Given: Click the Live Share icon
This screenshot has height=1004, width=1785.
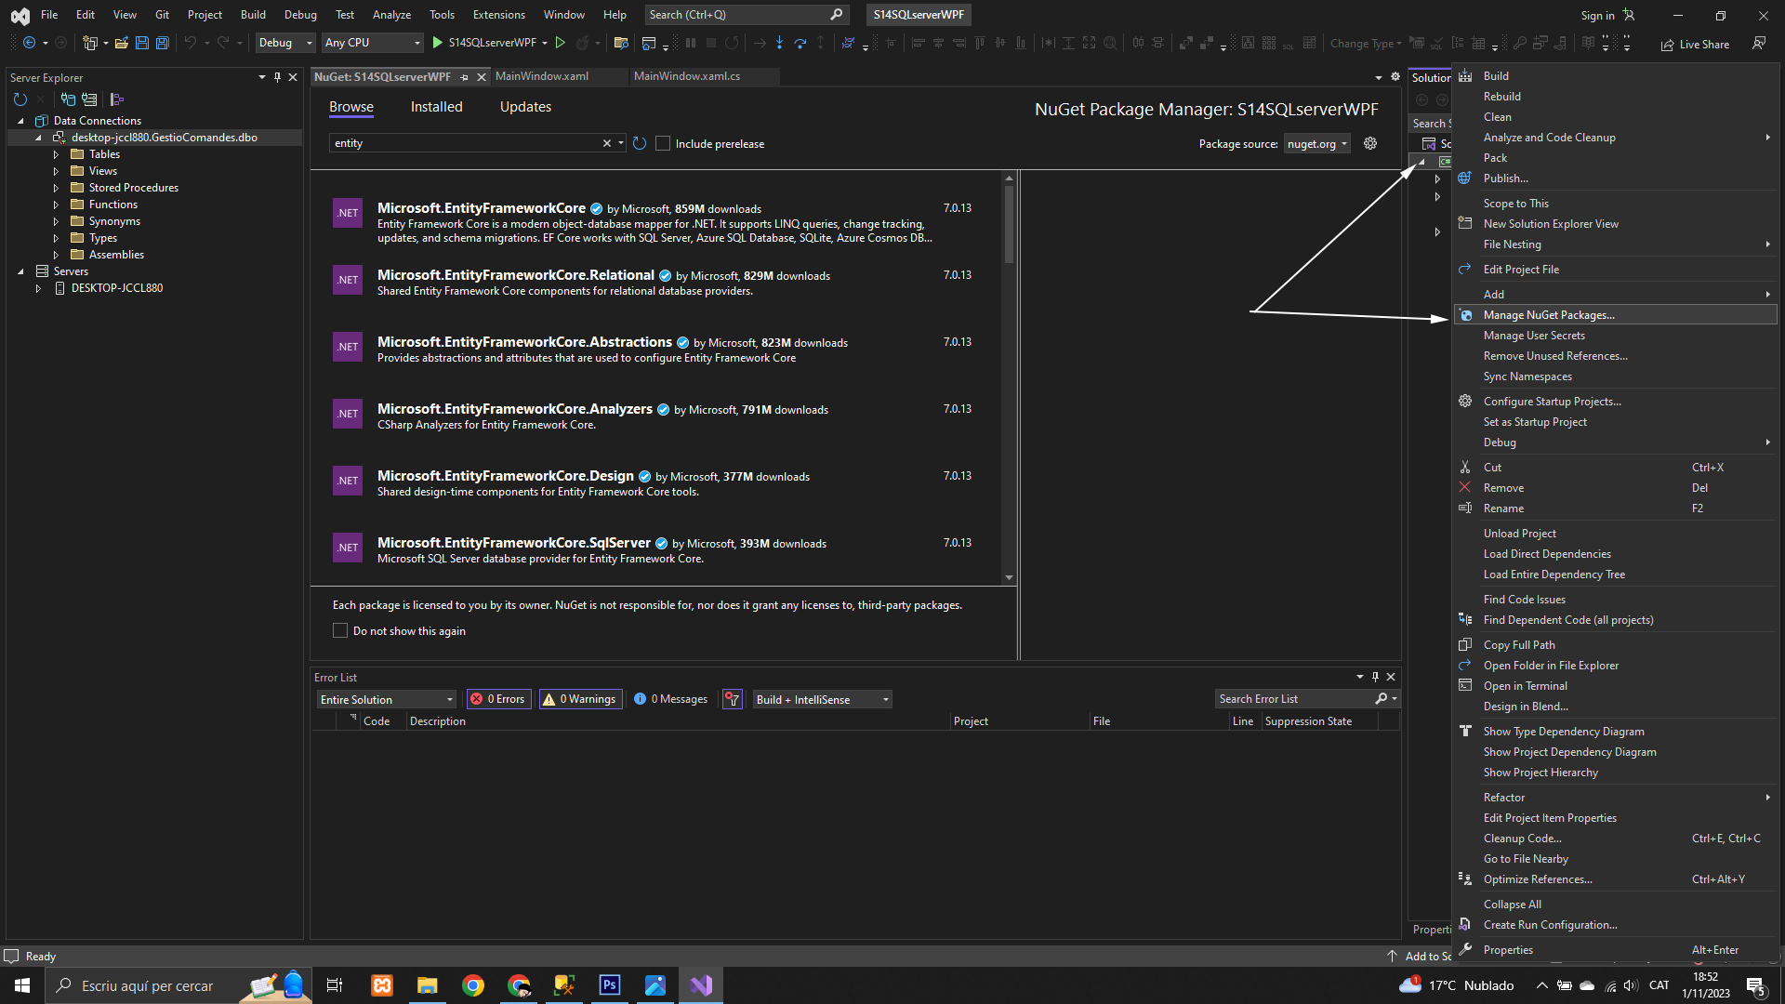Looking at the screenshot, I should coord(1668,45).
